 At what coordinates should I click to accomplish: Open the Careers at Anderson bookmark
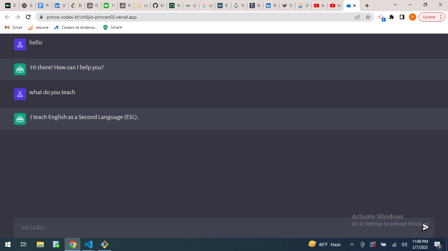[76, 27]
